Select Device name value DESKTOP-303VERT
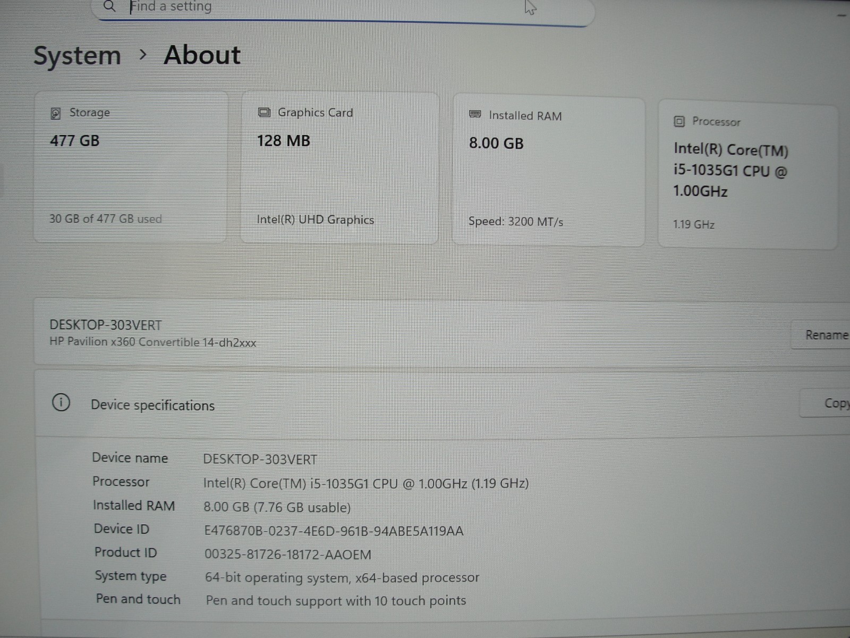The width and height of the screenshot is (850, 638). point(260,459)
